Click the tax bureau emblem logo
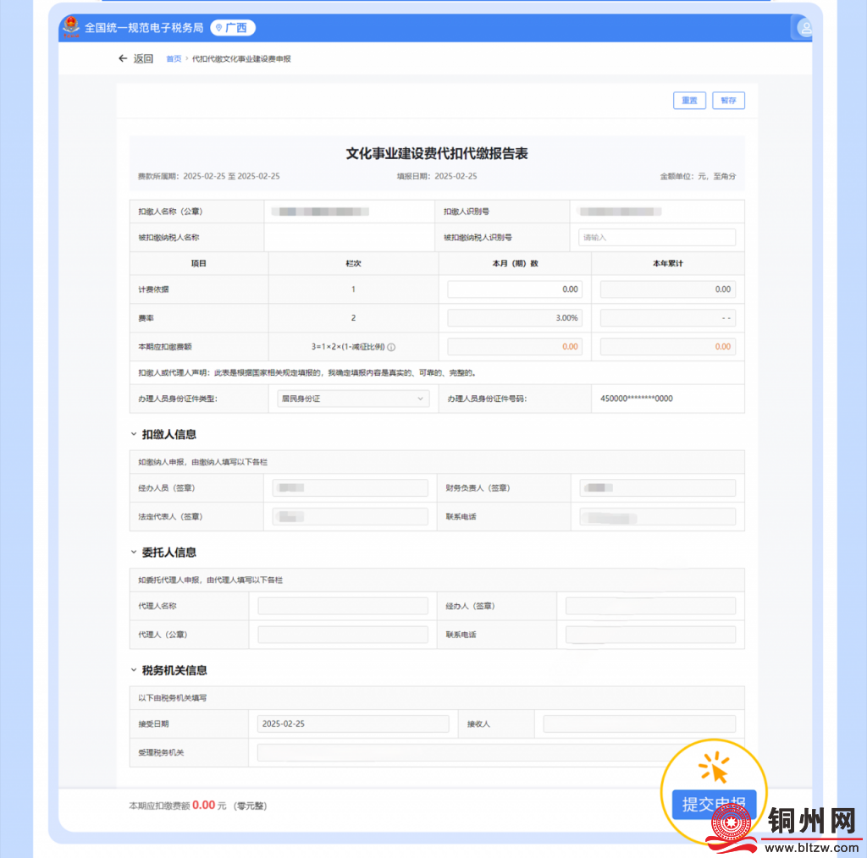Screen dimensions: 867x858 [x=71, y=28]
